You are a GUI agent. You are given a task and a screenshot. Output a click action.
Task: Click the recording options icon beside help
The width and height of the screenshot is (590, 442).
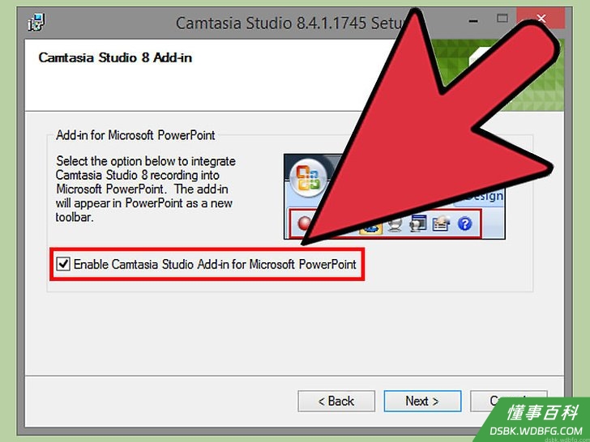pos(441,224)
